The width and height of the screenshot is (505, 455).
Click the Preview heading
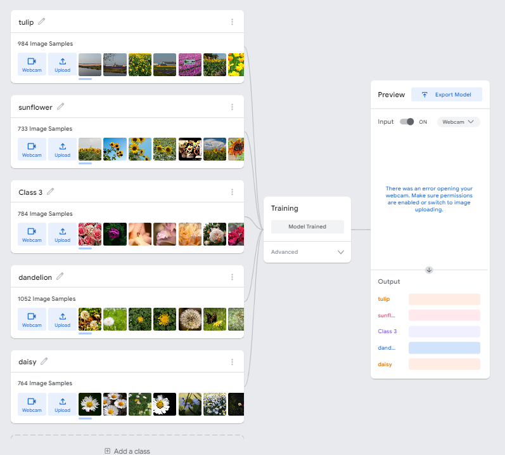click(x=392, y=95)
